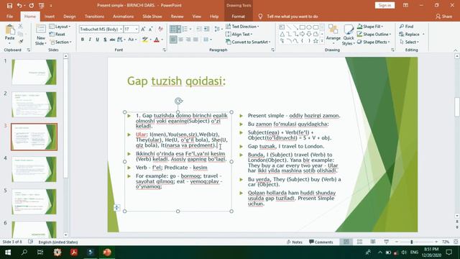Click the Redo arrow icon
Viewport: 460px width, 259px height.
click(x=31, y=5)
